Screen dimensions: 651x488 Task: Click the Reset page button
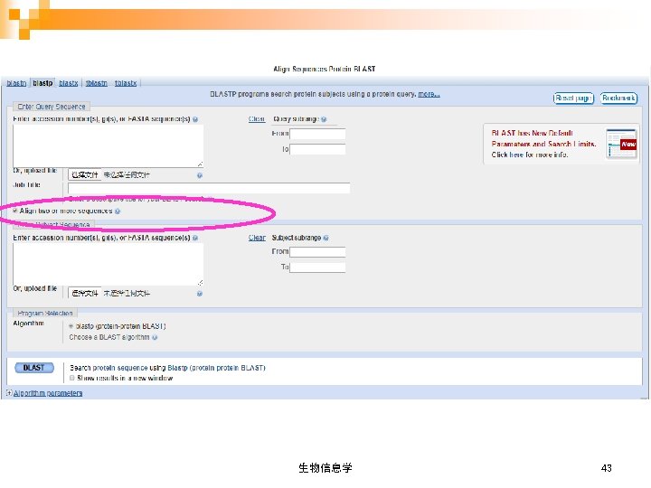pyautogui.click(x=573, y=99)
